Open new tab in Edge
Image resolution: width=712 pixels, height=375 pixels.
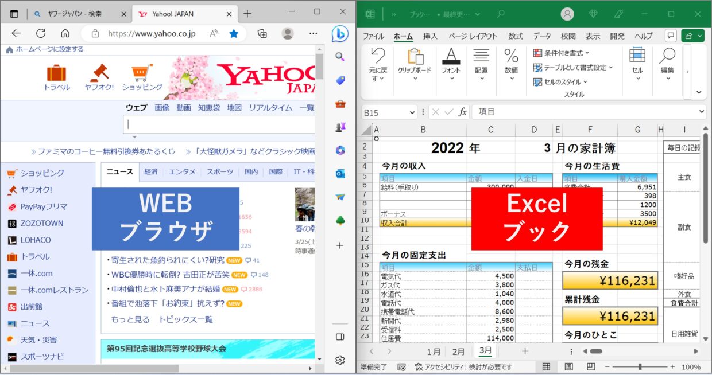point(247,13)
